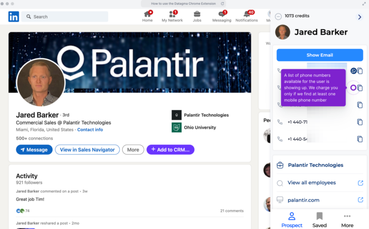Click Jared Barker's profile photo
The width and height of the screenshot is (369, 229).
click(41, 82)
